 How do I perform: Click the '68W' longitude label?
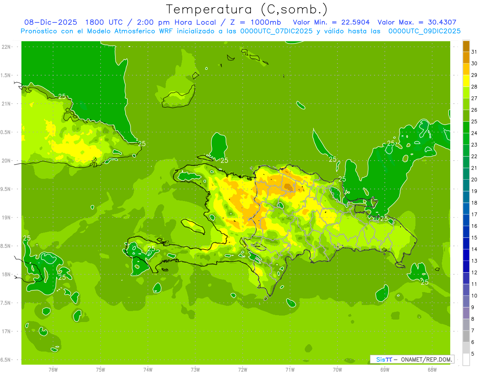point(432,369)
